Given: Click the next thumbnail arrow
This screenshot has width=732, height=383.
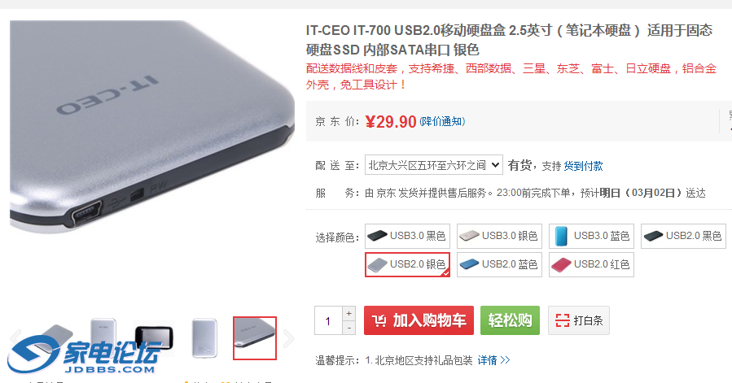Looking at the screenshot, I should (288, 338).
